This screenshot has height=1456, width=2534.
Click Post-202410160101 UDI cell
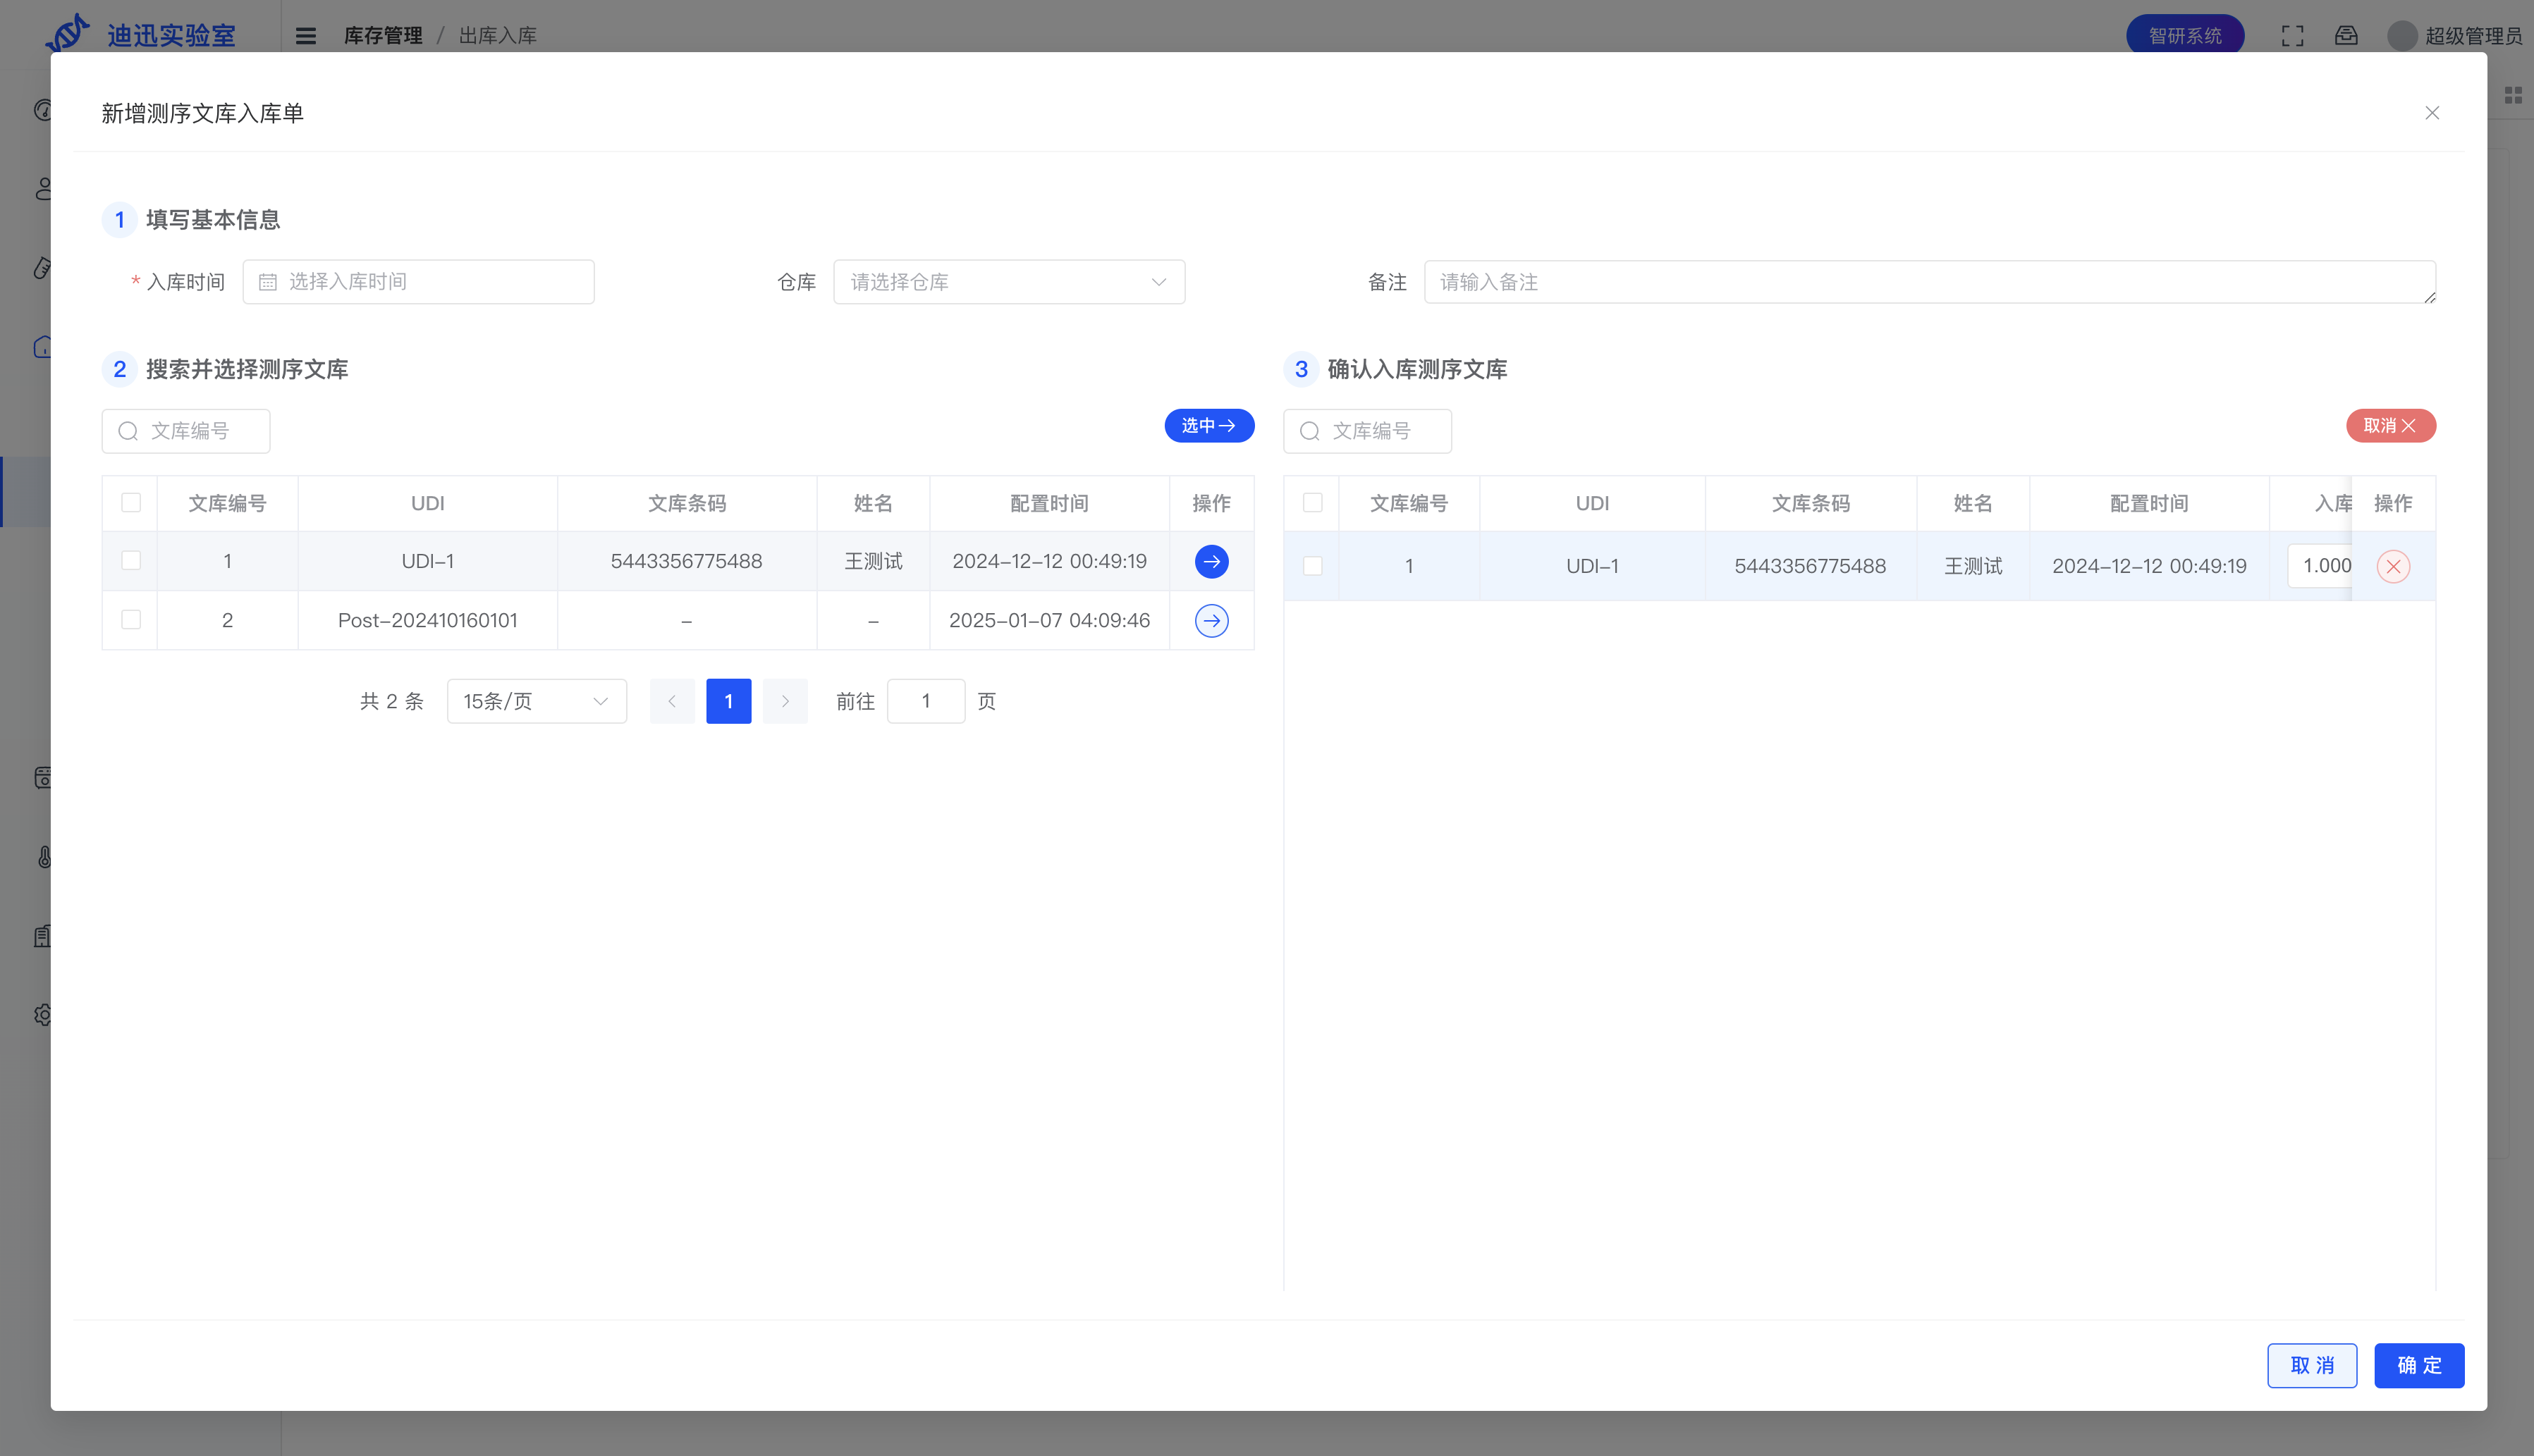[427, 620]
